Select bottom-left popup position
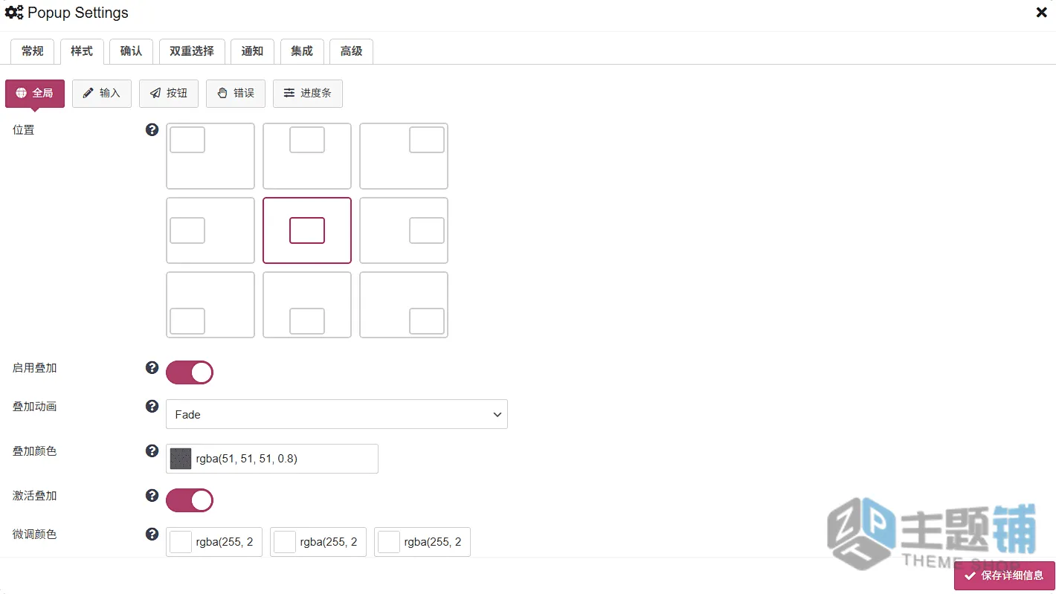The width and height of the screenshot is (1056, 594). coord(210,305)
